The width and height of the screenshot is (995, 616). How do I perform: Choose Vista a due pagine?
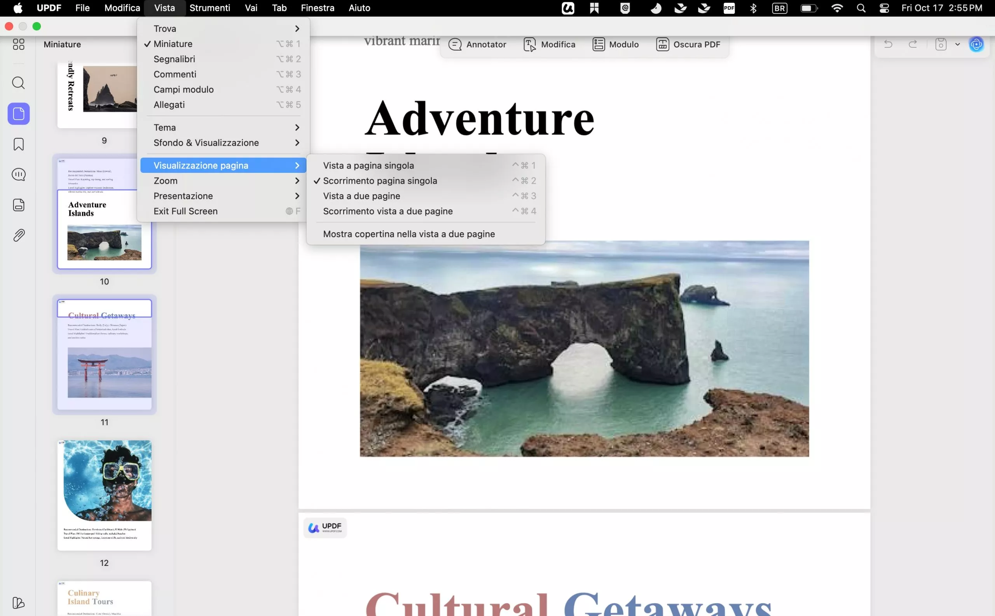point(361,196)
